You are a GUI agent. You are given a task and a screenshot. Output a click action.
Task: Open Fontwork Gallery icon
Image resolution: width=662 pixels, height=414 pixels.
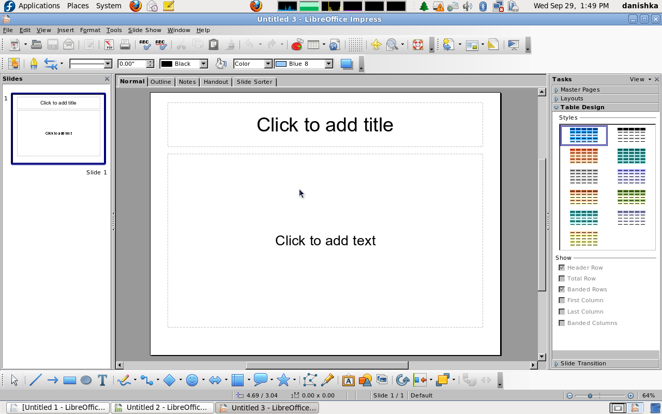(x=349, y=380)
